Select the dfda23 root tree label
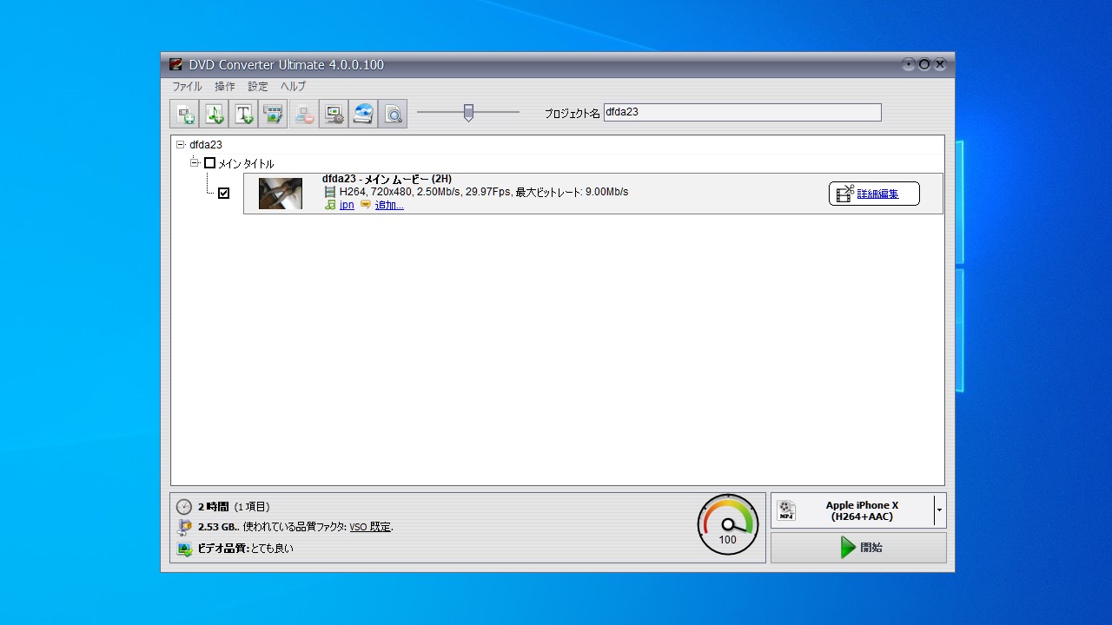Viewport: 1112px width, 625px height. click(x=206, y=145)
